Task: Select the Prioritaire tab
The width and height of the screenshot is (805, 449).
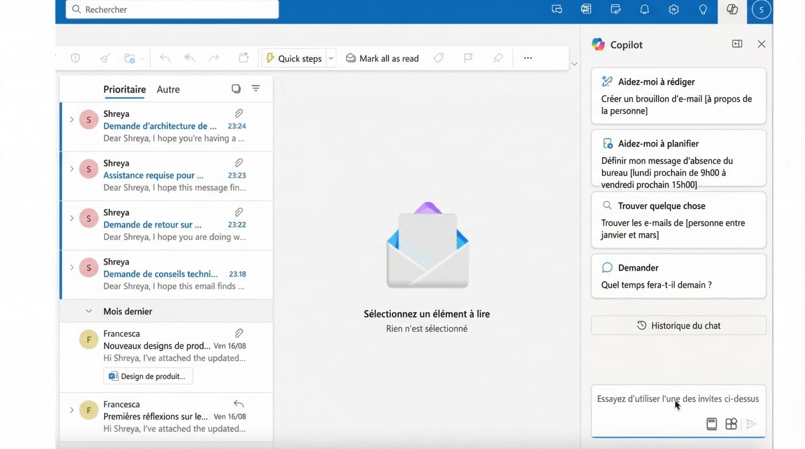Action: (124, 89)
